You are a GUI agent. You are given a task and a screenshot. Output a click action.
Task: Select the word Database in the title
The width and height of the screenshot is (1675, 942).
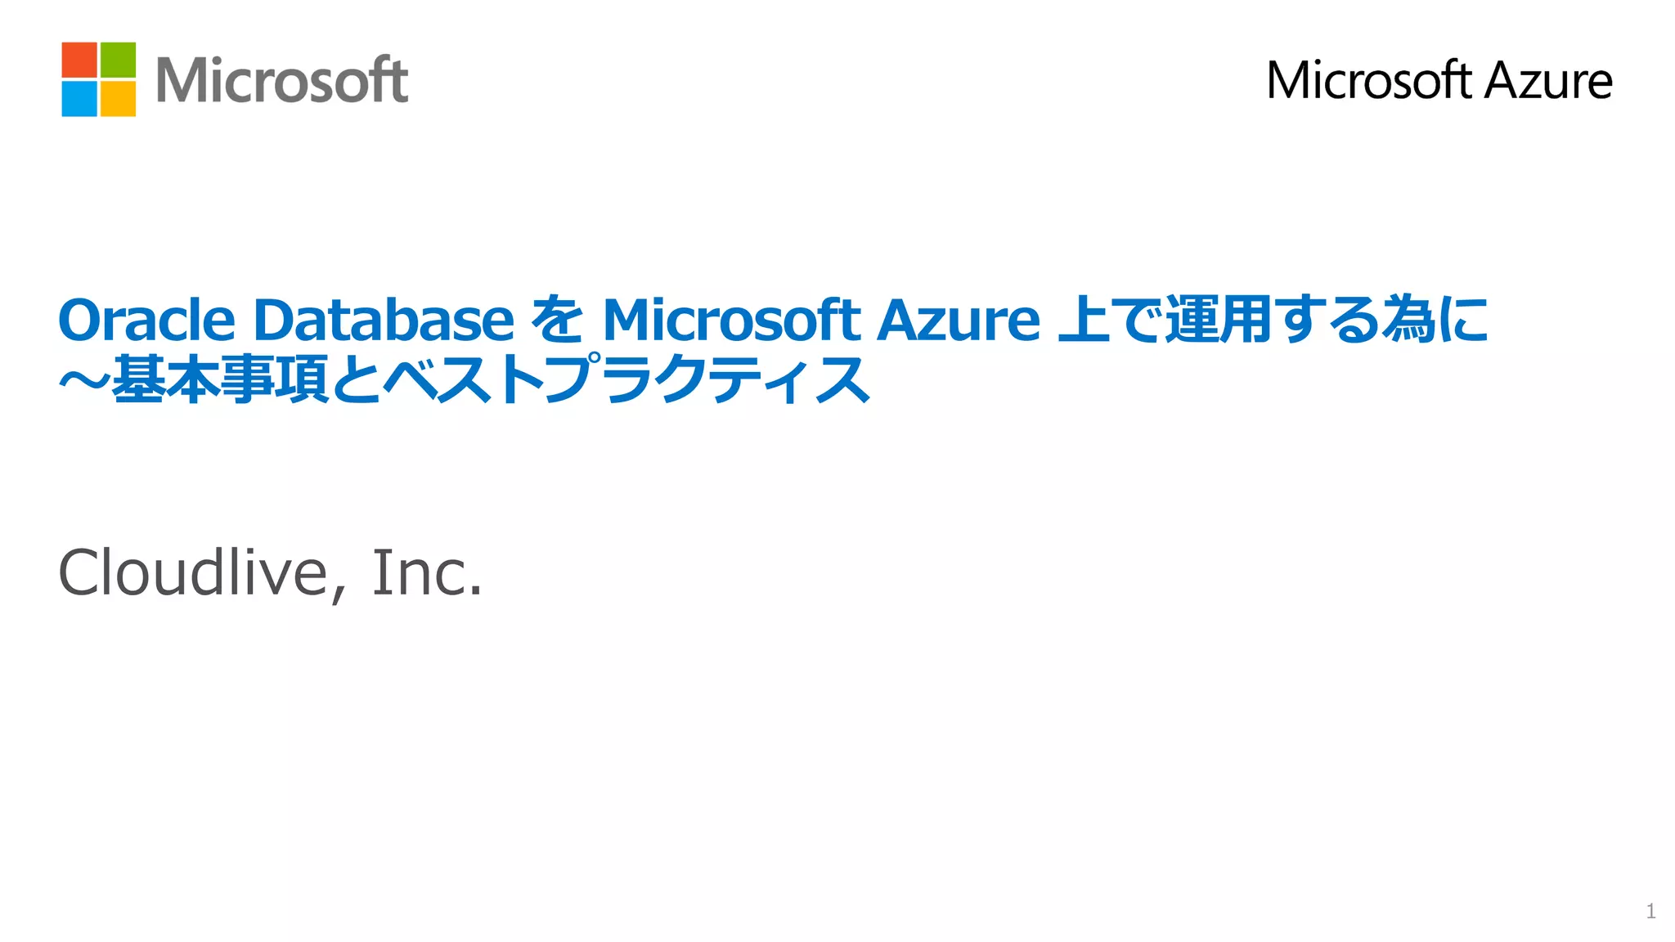384,320
